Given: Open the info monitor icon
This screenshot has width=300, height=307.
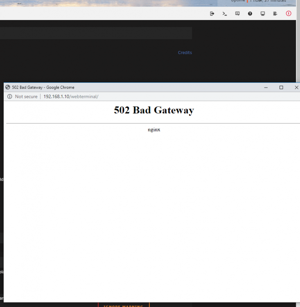Looking at the screenshot, I should (263, 14).
